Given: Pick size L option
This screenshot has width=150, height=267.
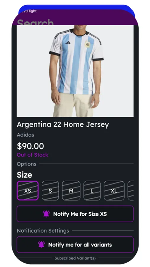Looking at the screenshot, I should 92,190.
